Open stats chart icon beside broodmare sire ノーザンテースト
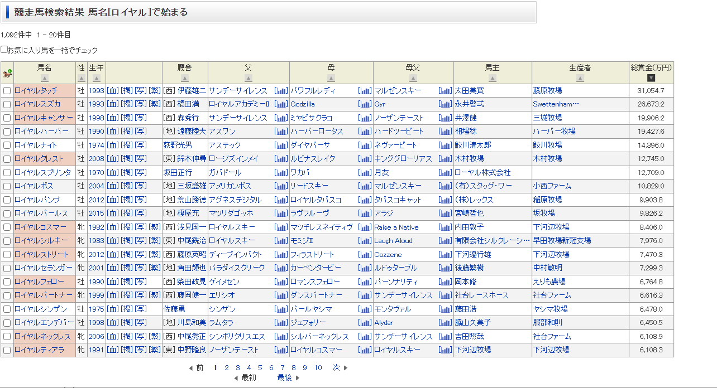The image size is (717, 388). 445,118
